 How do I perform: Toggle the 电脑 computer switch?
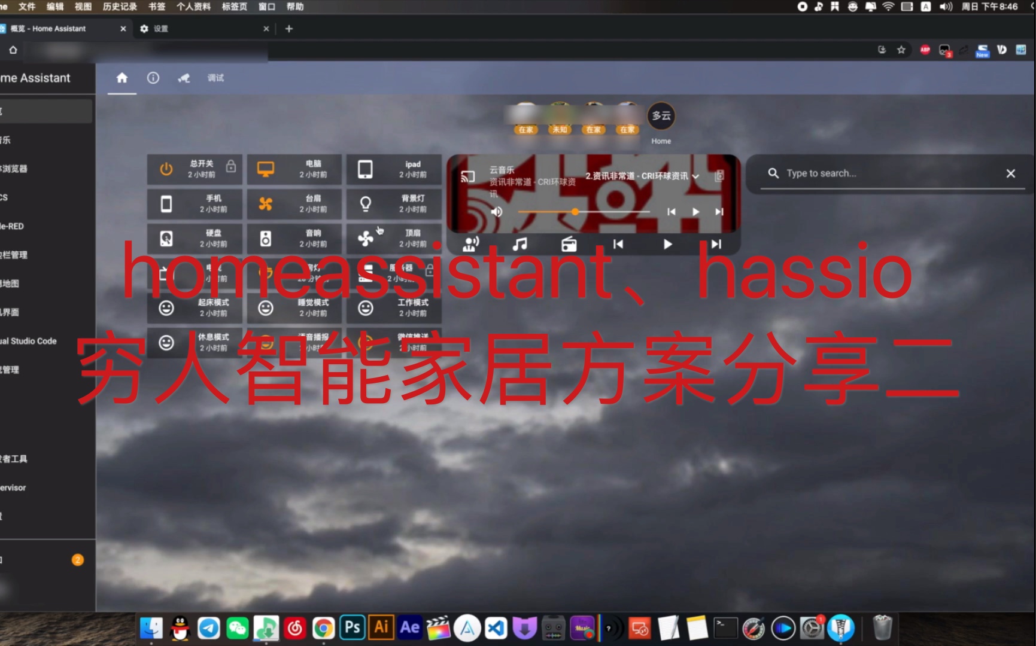tap(294, 169)
